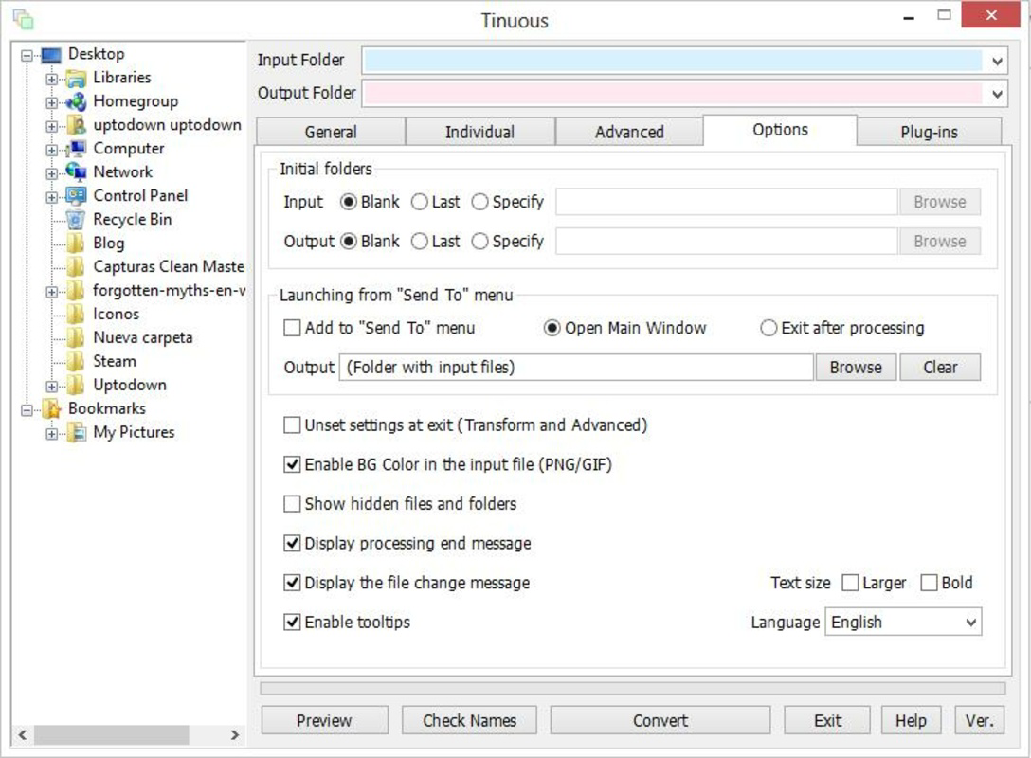Click the forgotten-myths folder icon

(x=76, y=291)
